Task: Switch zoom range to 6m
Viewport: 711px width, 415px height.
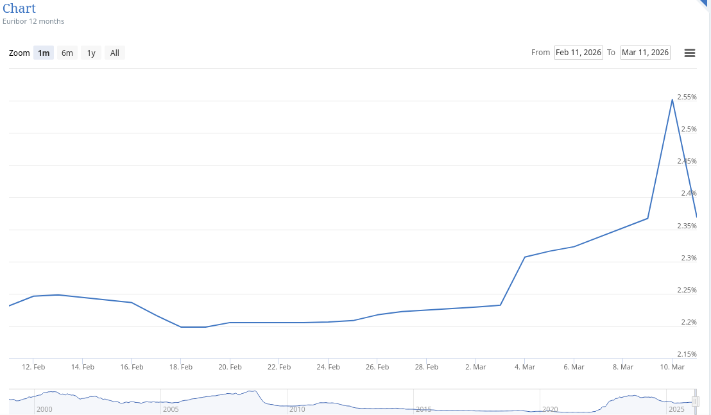Action: (x=67, y=53)
